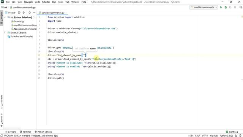Run the conditioncommands configuration
The width and height of the screenshot is (243, 137).
[x=221, y=7]
